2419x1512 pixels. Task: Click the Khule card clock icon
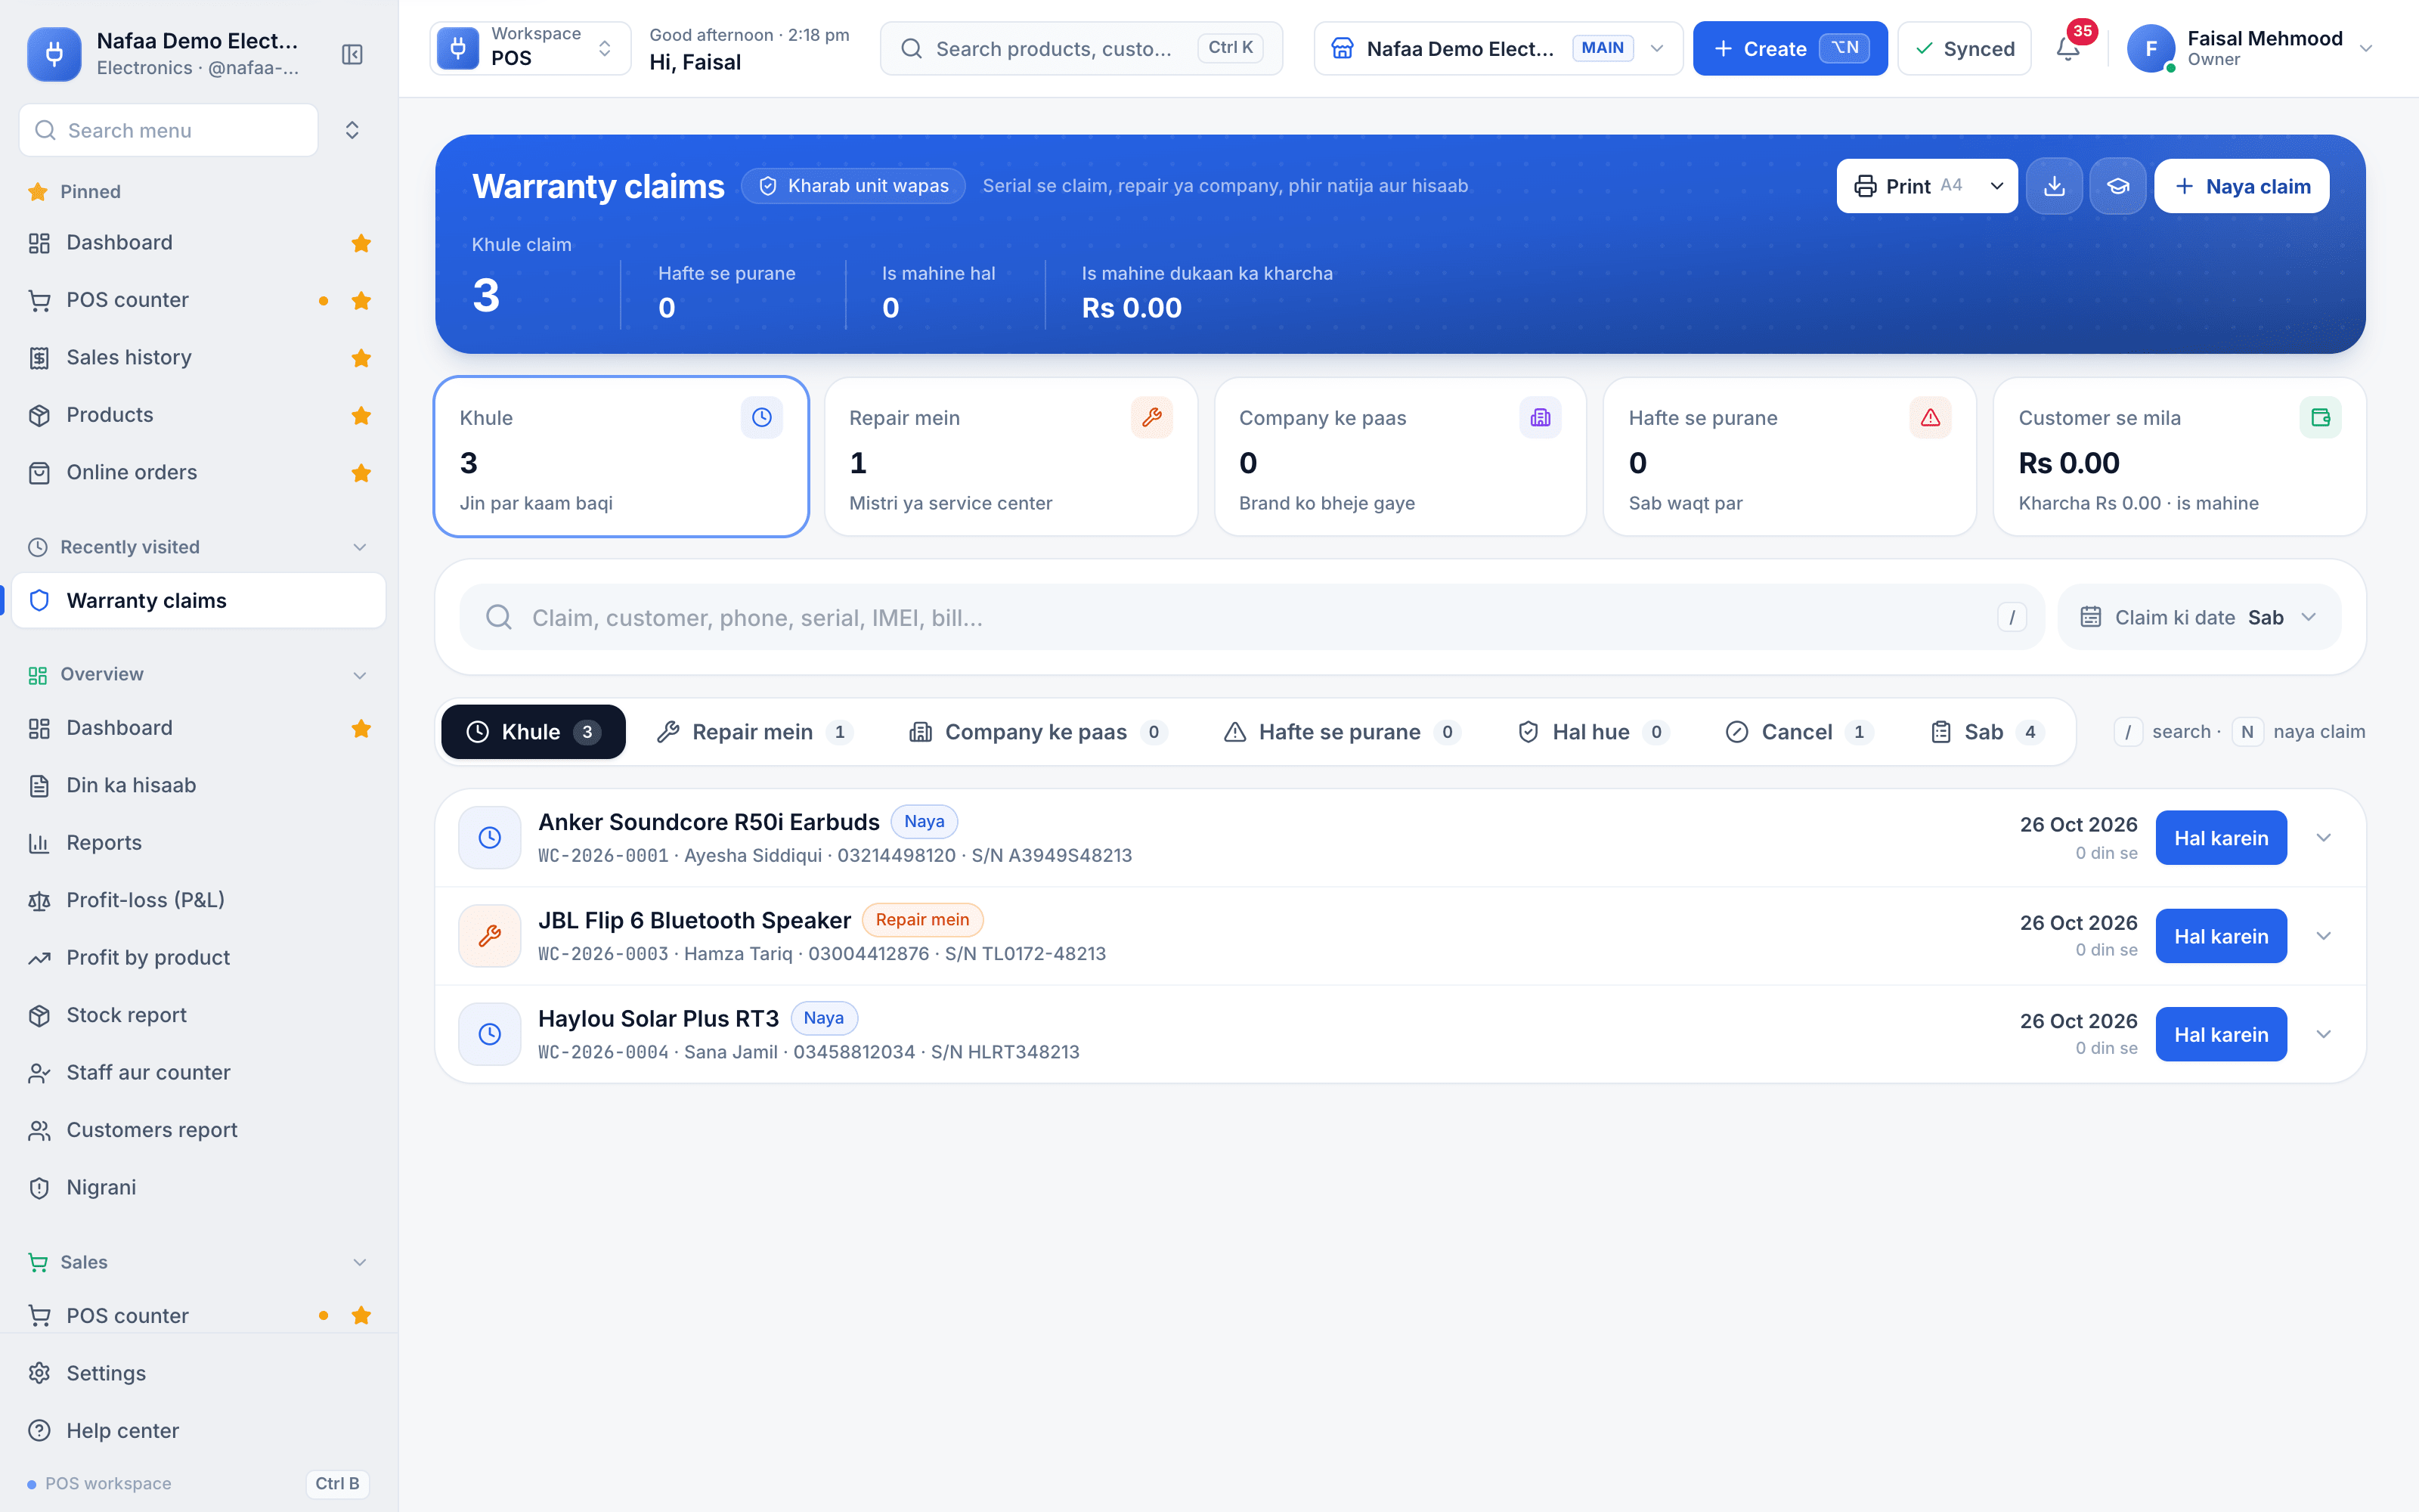tap(762, 417)
